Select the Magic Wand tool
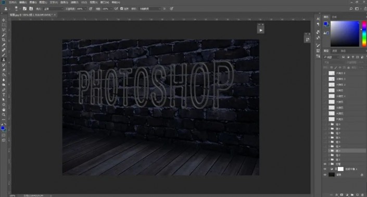 point(4,35)
